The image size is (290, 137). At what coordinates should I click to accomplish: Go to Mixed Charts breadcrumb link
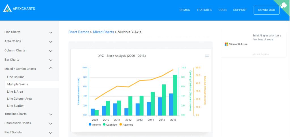pos(103,32)
